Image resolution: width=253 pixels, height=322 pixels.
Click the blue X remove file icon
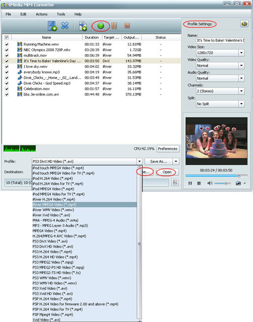point(65,26)
